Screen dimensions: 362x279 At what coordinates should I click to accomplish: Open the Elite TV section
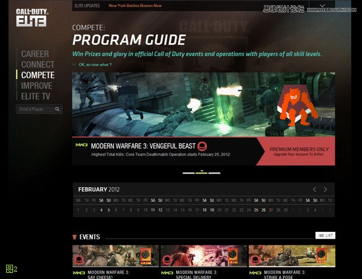[36, 96]
